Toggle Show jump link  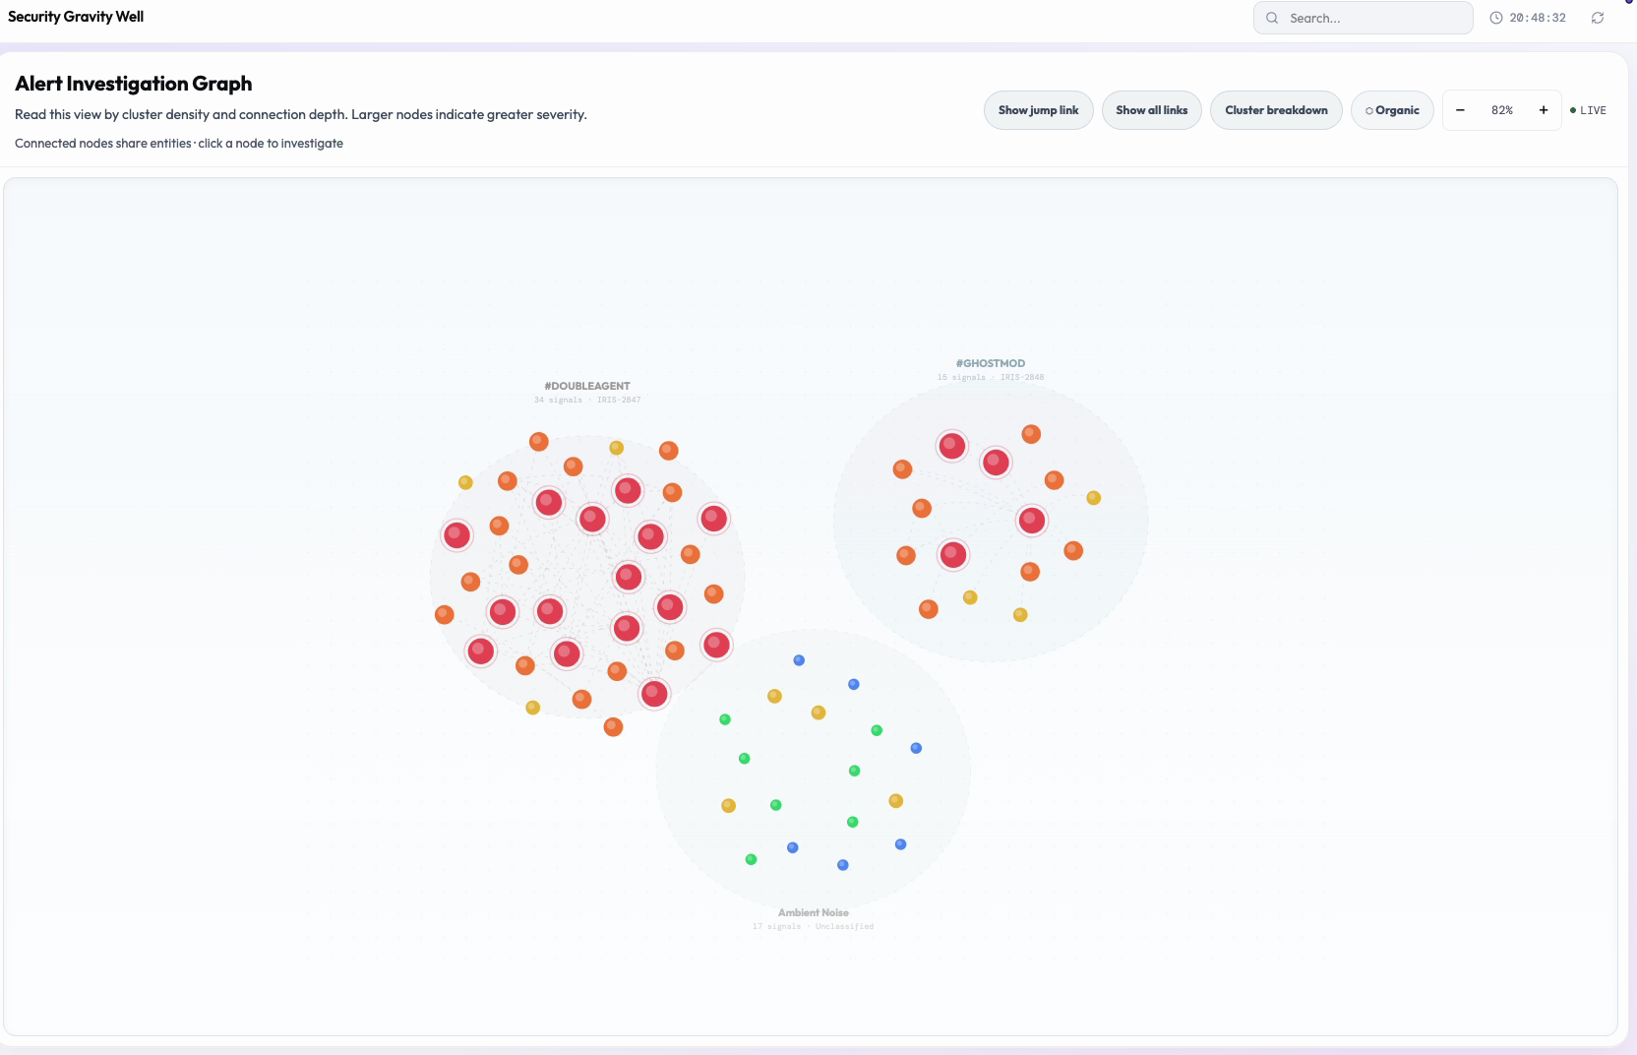tap(1038, 110)
